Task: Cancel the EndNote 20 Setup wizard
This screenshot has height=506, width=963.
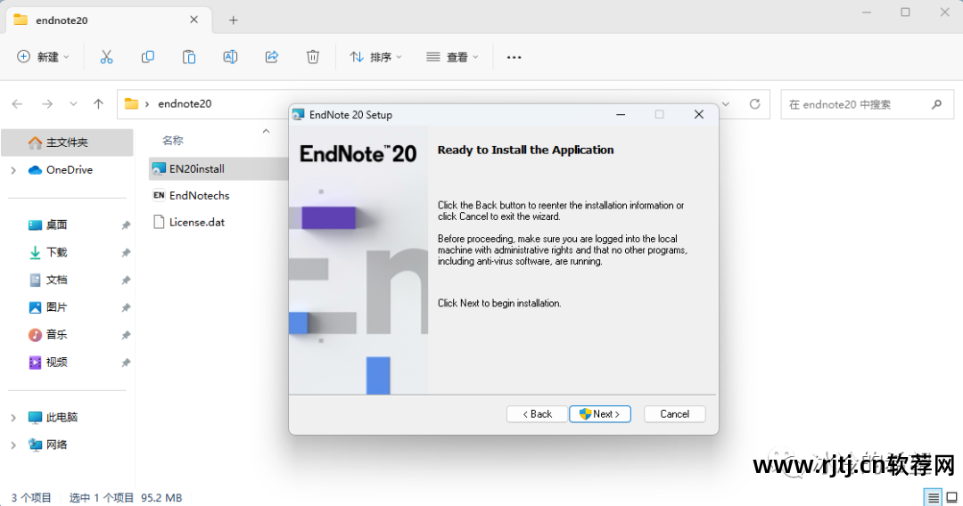Action: [674, 414]
